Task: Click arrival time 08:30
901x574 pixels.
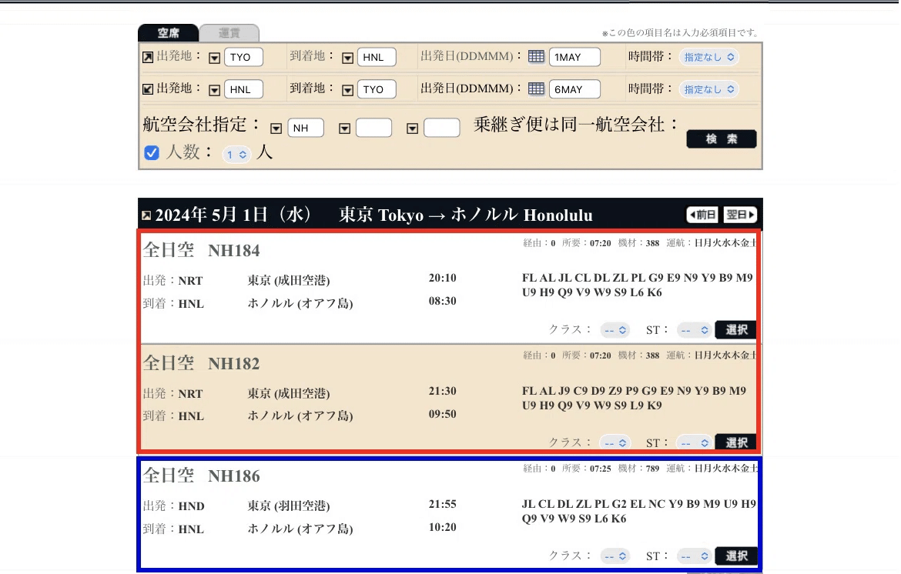Action: pyautogui.click(x=443, y=301)
